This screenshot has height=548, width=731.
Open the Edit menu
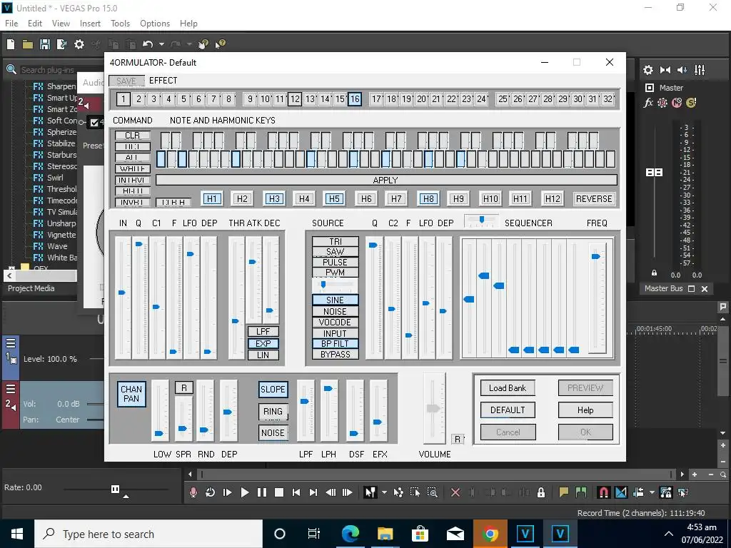pos(35,24)
